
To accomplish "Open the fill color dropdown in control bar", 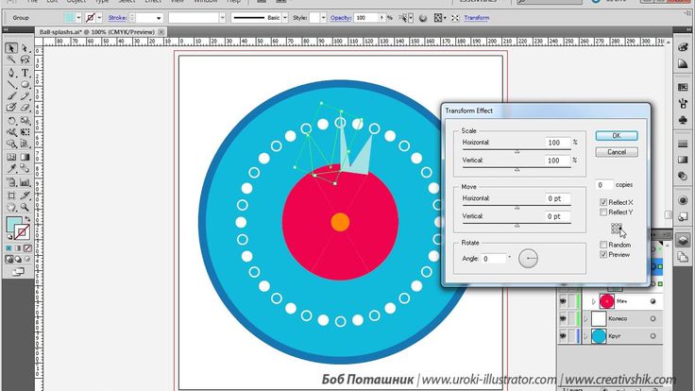I will (78, 18).
